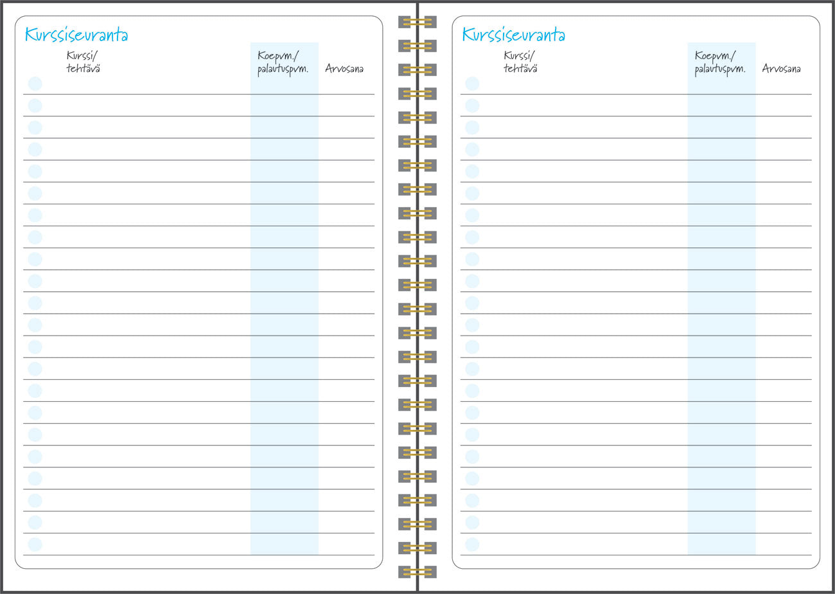Click the right page's Kurssiseuranta title
Viewport: 835px width, 594px height.
tap(514, 35)
